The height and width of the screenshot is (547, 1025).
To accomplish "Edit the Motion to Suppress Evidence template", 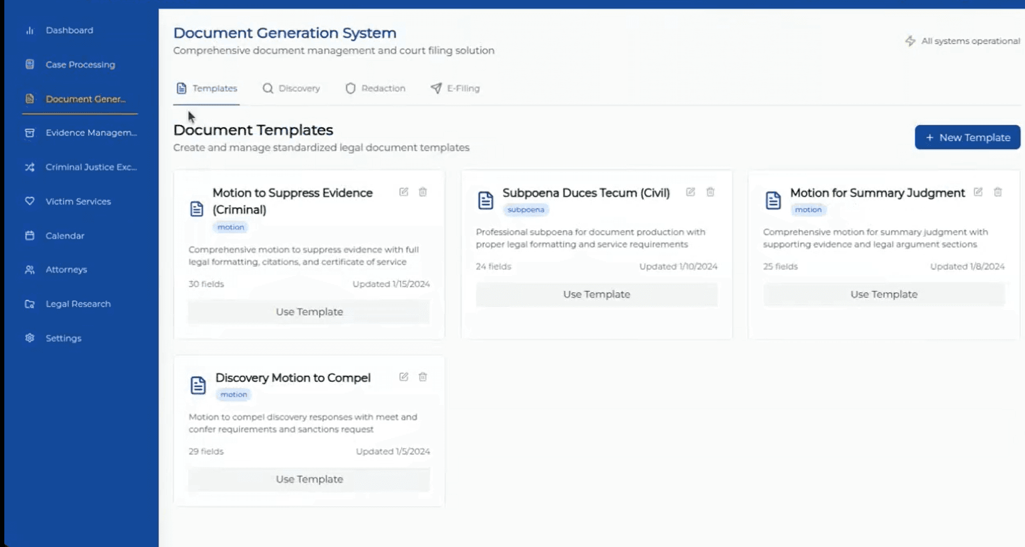I will [403, 192].
